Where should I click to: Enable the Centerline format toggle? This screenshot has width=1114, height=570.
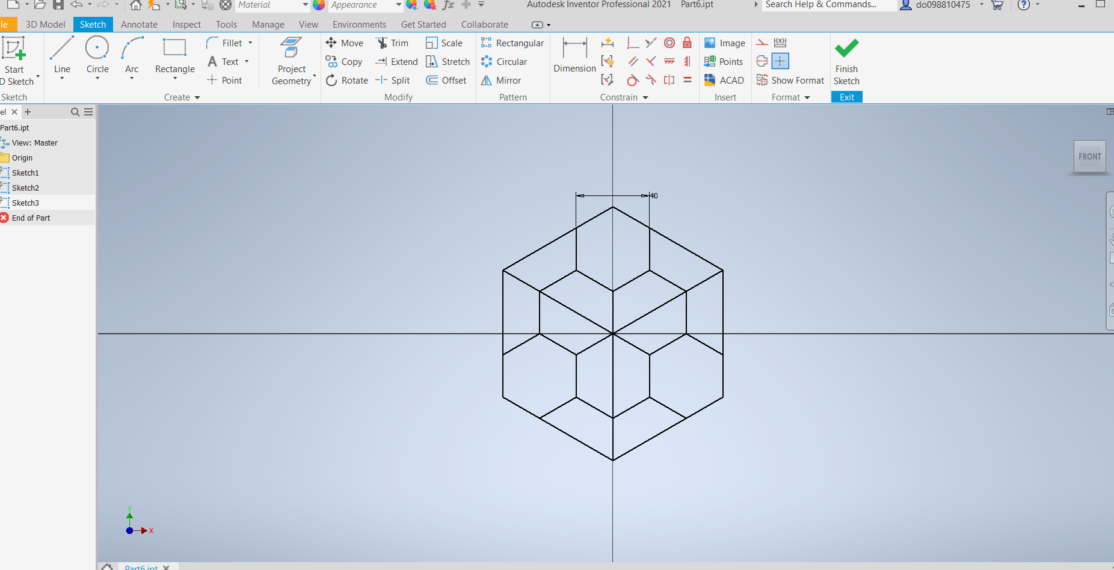762,61
